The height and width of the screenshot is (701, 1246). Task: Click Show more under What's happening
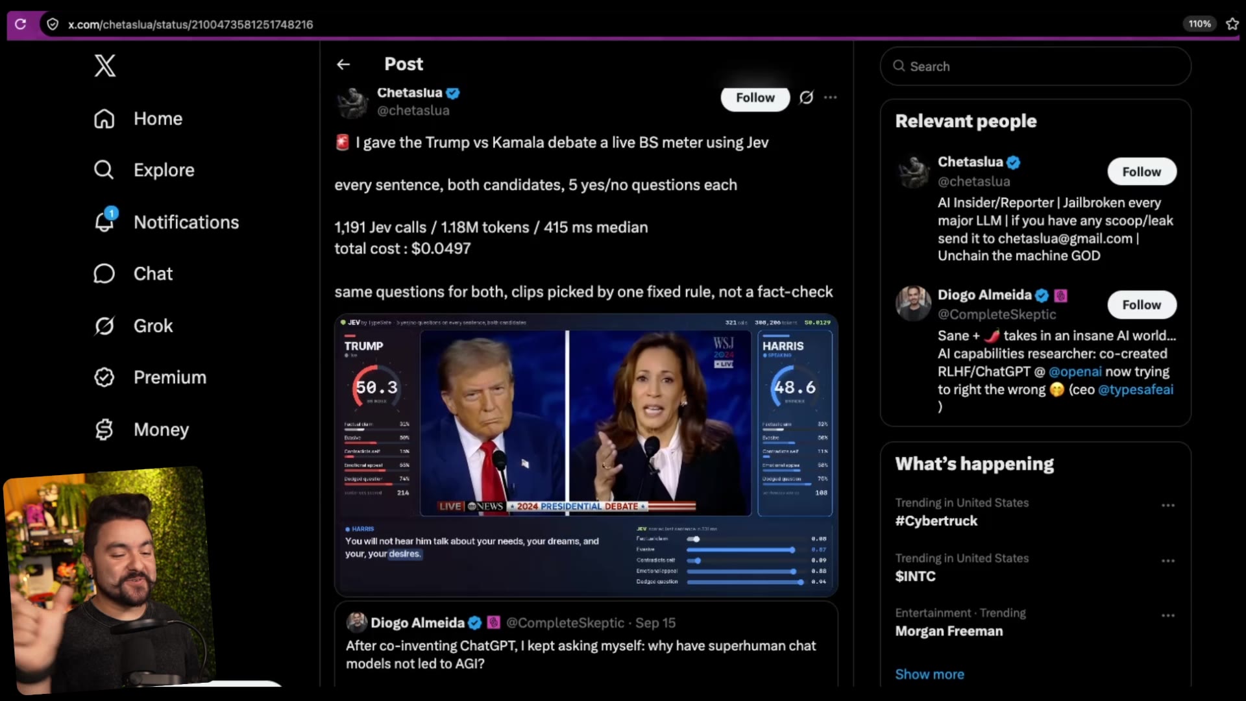click(x=929, y=674)
